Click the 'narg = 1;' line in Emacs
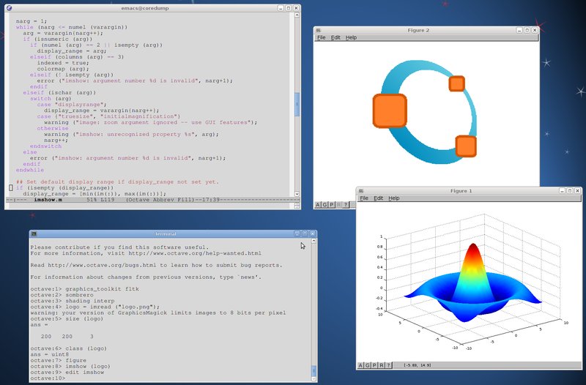Viewport: 586px width, 385px height. [x=31, y=21]
